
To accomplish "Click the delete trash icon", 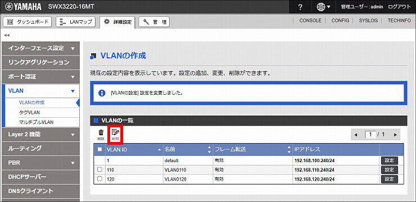I will point(101,135).
